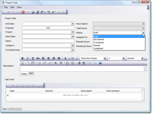Click inside the Description text area
152x114 pixels.
click(82, 69)
